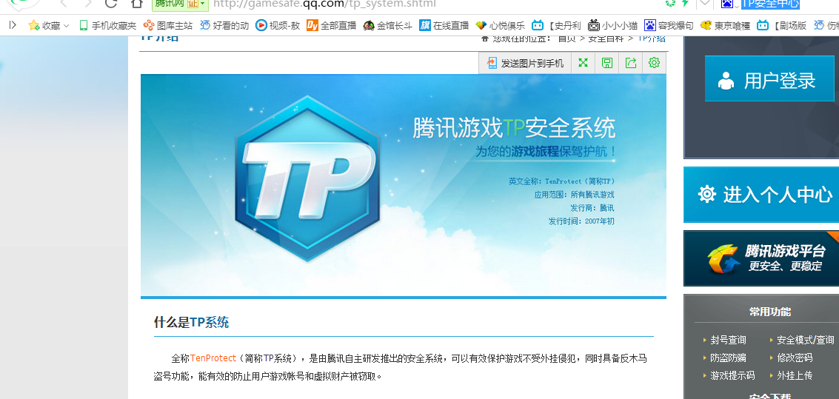Viewport: 839px width, 399px height.
Task: Open 外挂上传 link
Action: point(795,375)
